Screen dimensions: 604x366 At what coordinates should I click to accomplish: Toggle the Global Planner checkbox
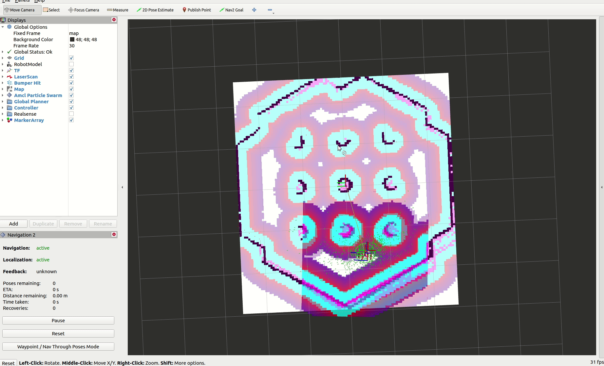click(x=71, y=101)
